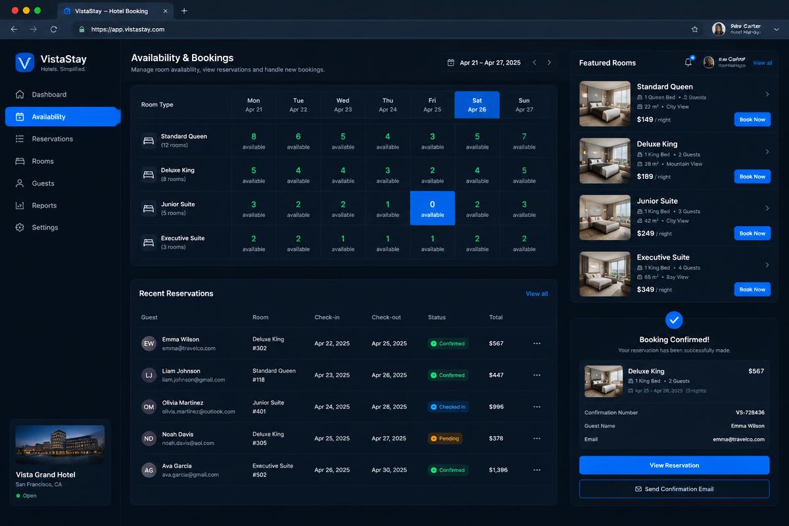Screen dimensions: 789x526
Task: Click Emma Wilson EW avatar
Action: click(x=149, y=343)
